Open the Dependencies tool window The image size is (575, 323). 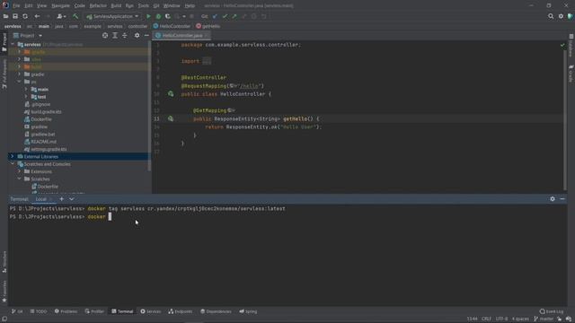click(216, 311)
